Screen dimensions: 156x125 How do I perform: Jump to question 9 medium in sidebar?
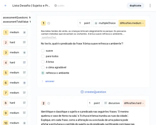(x=14, y=113)
